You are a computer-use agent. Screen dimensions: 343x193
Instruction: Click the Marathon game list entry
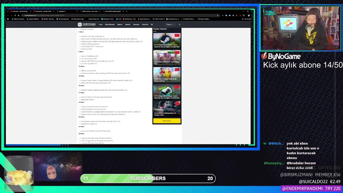point(93,36)
